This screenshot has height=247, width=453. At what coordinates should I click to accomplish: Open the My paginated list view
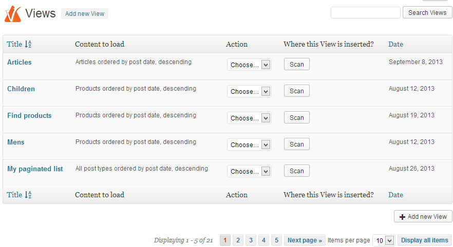(x=35, y=169)
